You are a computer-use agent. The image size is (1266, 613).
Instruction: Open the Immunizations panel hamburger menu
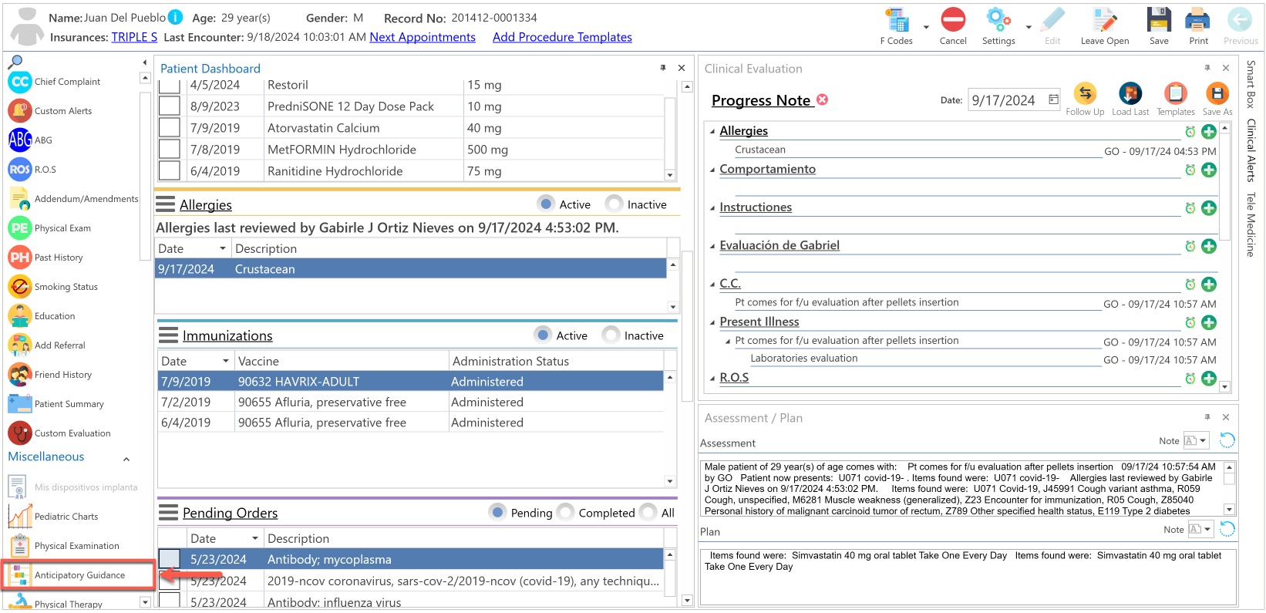(x=168, y=335)
